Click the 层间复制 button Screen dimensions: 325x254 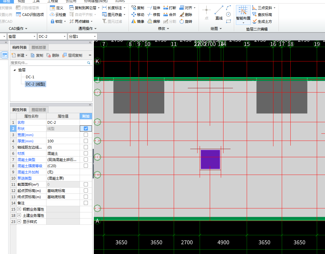tap(72, 56)
